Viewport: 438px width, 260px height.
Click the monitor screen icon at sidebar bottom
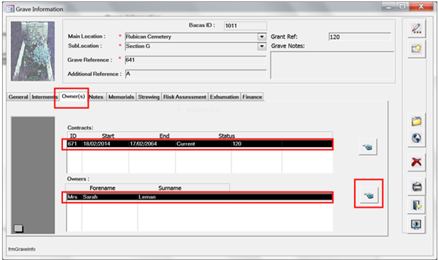pyautogui.click(x=416, y=224)
